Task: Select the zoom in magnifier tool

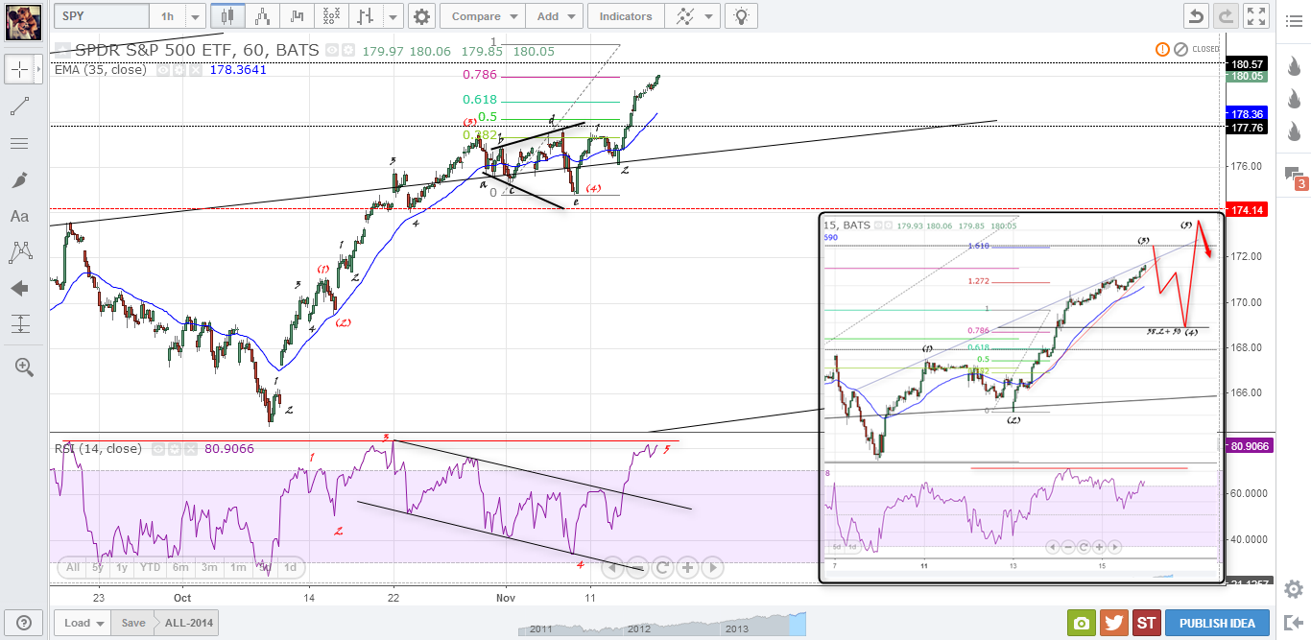Action: [23, 367]
